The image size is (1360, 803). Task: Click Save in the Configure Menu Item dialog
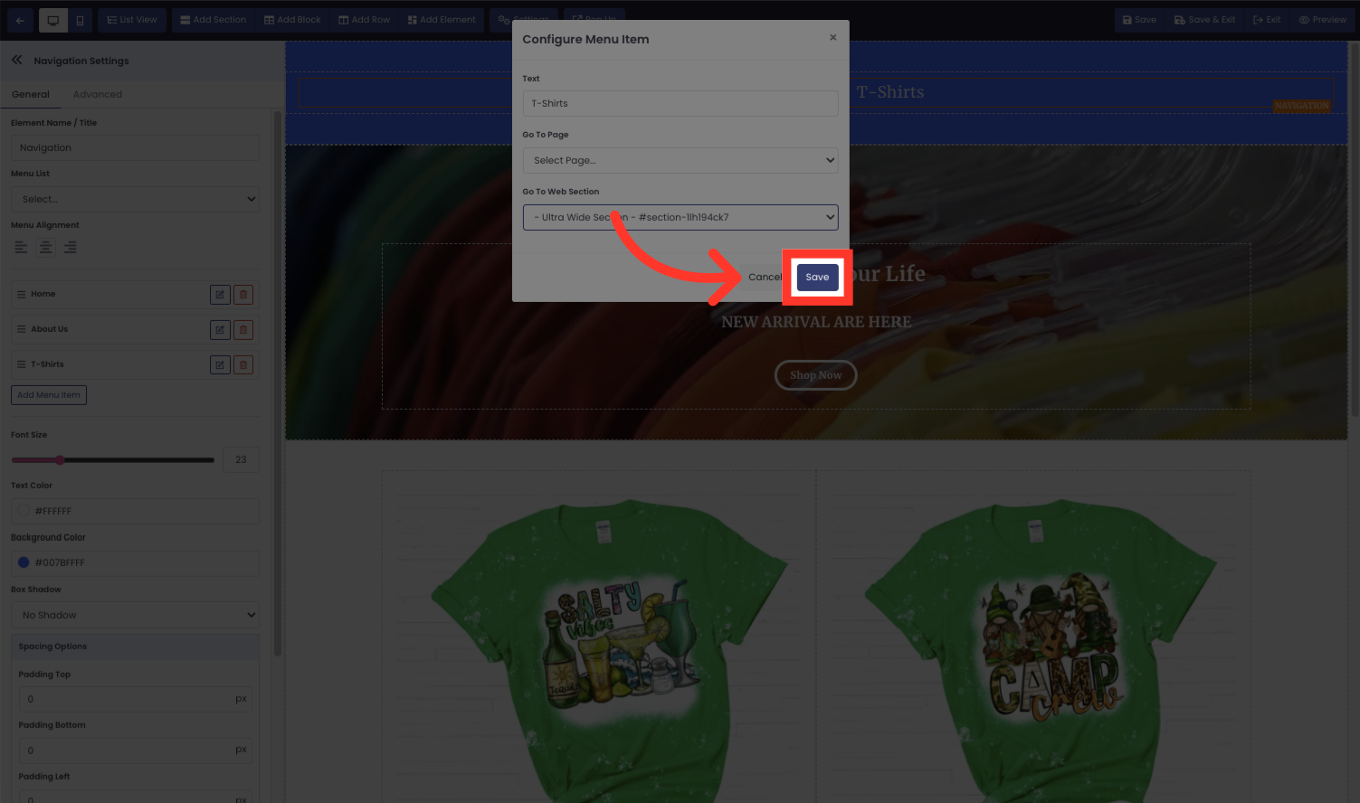817,278
